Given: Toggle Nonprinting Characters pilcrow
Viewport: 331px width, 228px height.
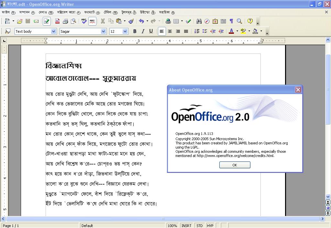Looking at the screenshot, I should point(231,21).
